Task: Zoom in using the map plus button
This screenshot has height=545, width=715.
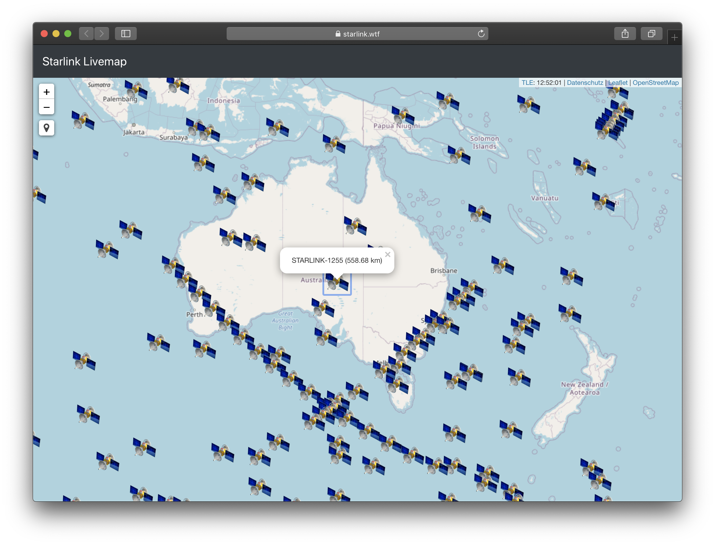Action: pos(46,92)
